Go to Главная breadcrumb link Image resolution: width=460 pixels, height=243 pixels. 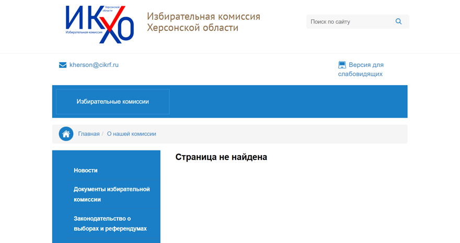tap(88, 134)
